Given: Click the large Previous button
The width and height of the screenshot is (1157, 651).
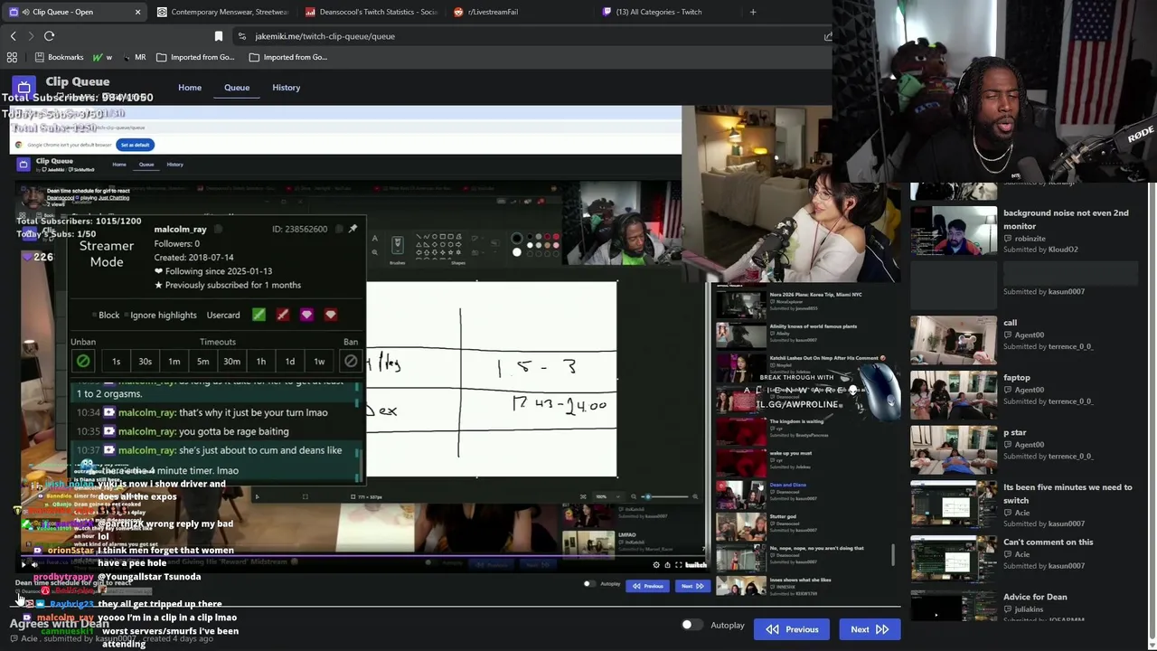Looking at the screenshot, I should [x=792, y=629].
